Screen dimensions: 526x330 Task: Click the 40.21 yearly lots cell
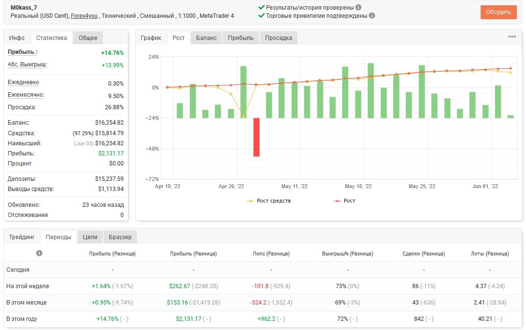click(x=485, y=319)
